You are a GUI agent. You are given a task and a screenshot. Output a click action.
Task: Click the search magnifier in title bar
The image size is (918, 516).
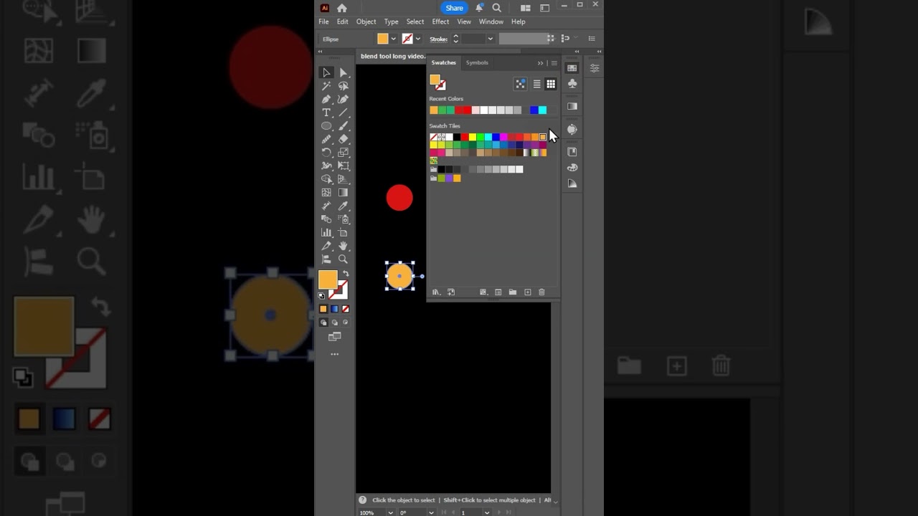click(496, 8)
